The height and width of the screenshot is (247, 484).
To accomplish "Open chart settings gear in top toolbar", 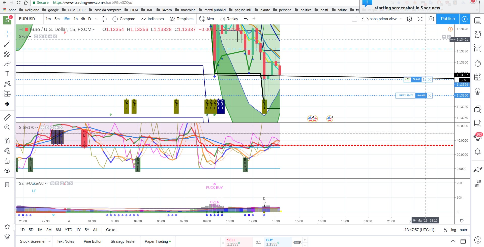I will point(409,19).
